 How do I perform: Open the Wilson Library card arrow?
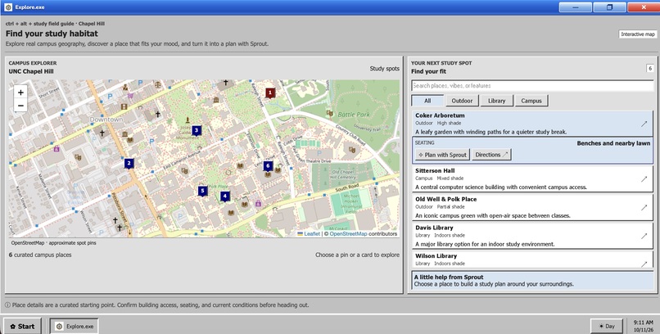point(644,264)
